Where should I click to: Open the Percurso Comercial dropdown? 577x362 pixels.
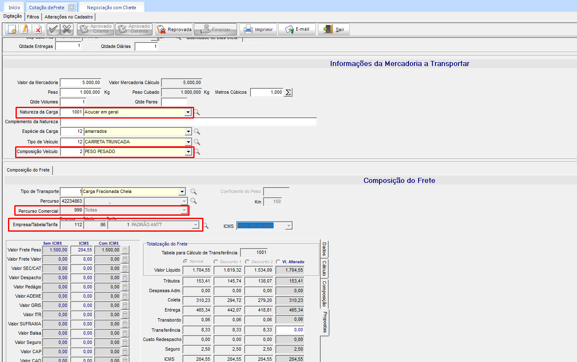pyautogui.click(x=184, y=210)
